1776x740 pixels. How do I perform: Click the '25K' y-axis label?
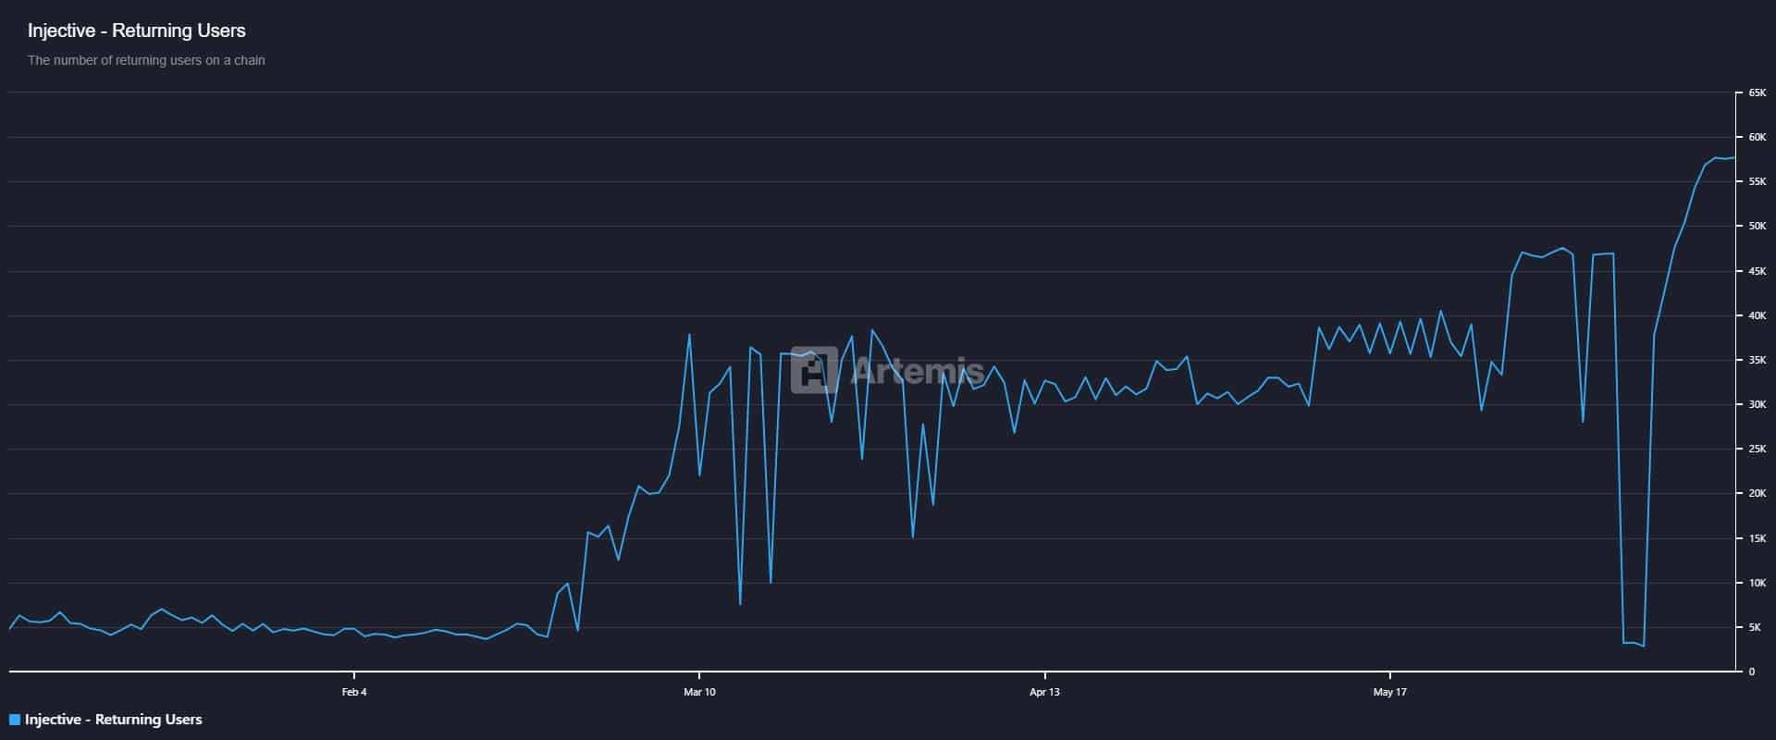tap(1757, 449)
